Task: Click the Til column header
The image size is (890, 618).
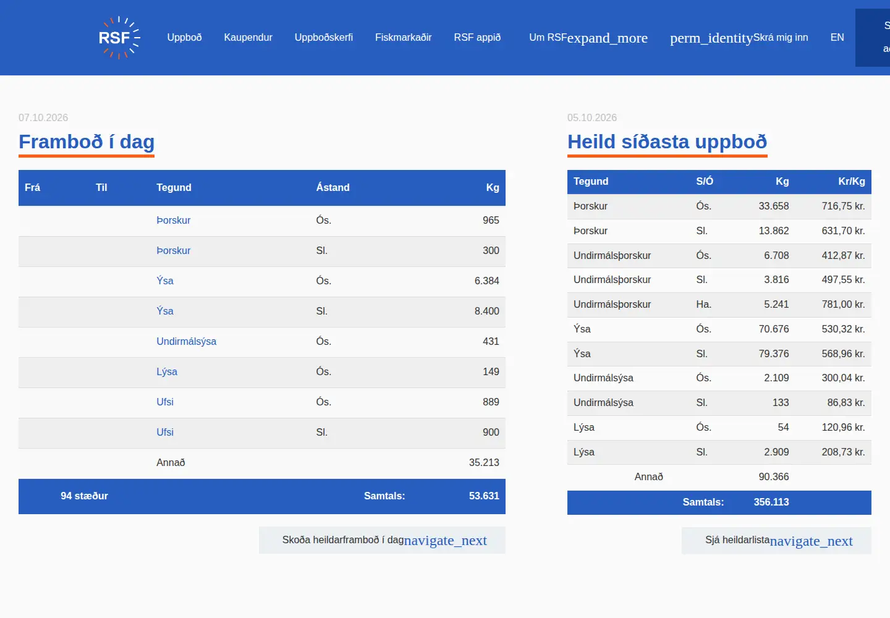Action: point(101,188)
